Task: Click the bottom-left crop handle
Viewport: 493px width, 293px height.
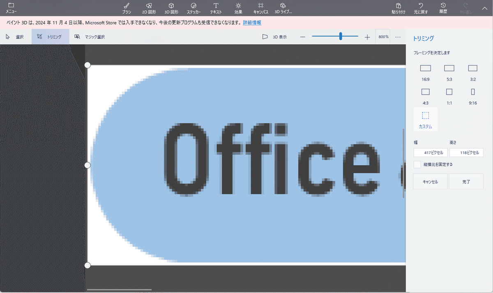Action: tap(87, 266)
